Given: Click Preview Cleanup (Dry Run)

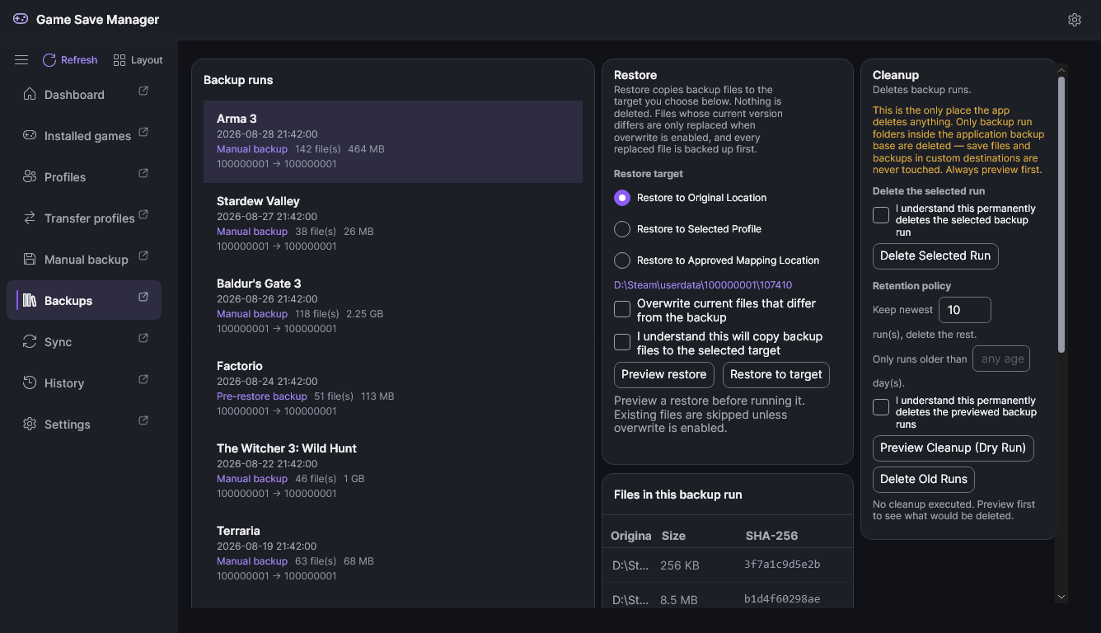Looking at the screenshot, I should tap(953, 448).
